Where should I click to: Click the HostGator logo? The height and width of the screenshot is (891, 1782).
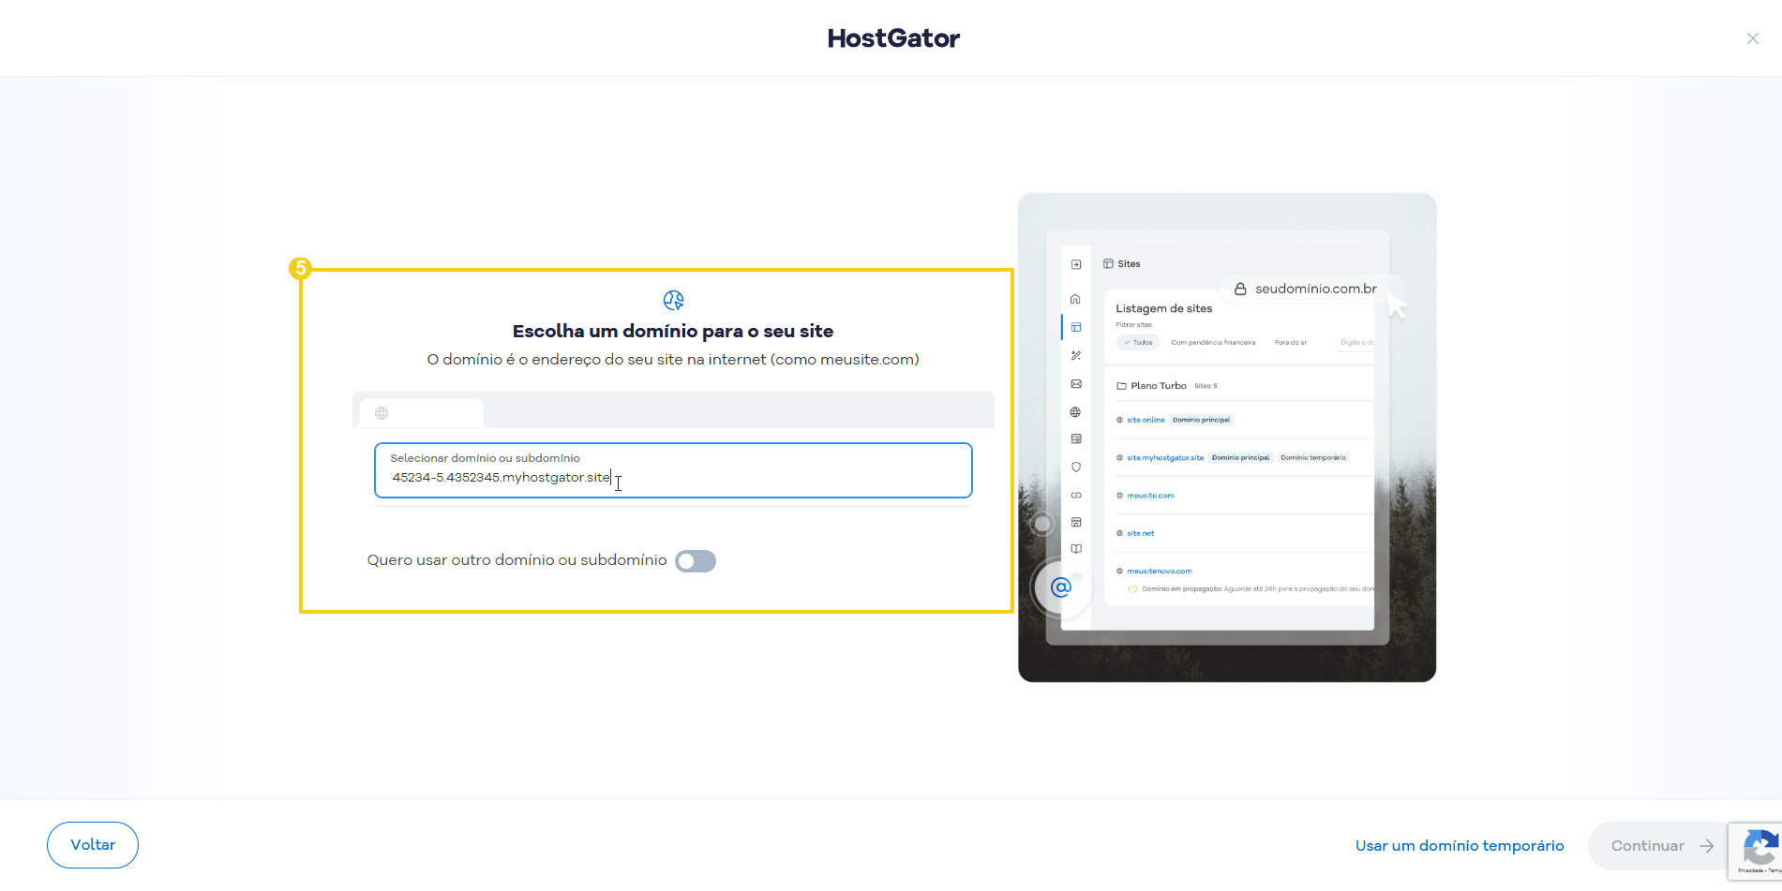click(x=893, y=38)
